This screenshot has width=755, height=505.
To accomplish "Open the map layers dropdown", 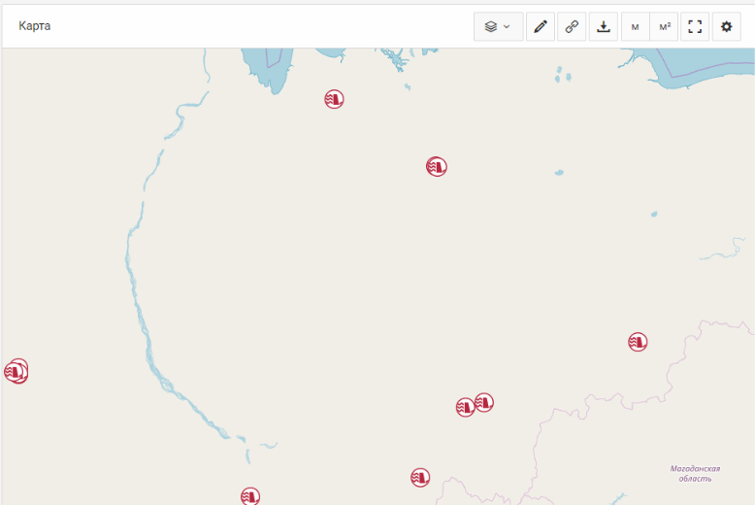I will pos(498,26).
